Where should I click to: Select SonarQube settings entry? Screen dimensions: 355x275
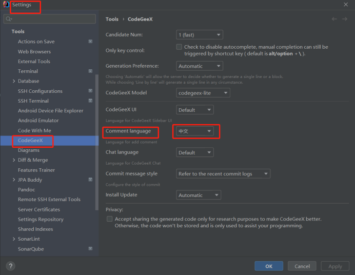click(x=31, y=249)
